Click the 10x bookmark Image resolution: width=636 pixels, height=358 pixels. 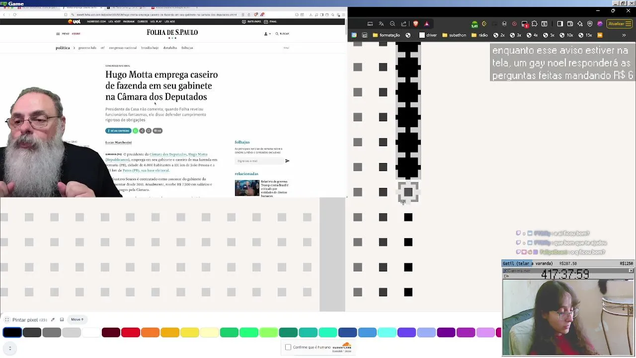(566, 35)
